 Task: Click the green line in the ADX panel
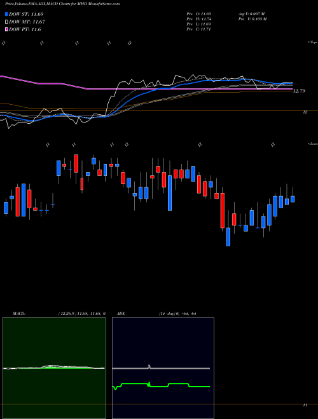click(161, 386)
